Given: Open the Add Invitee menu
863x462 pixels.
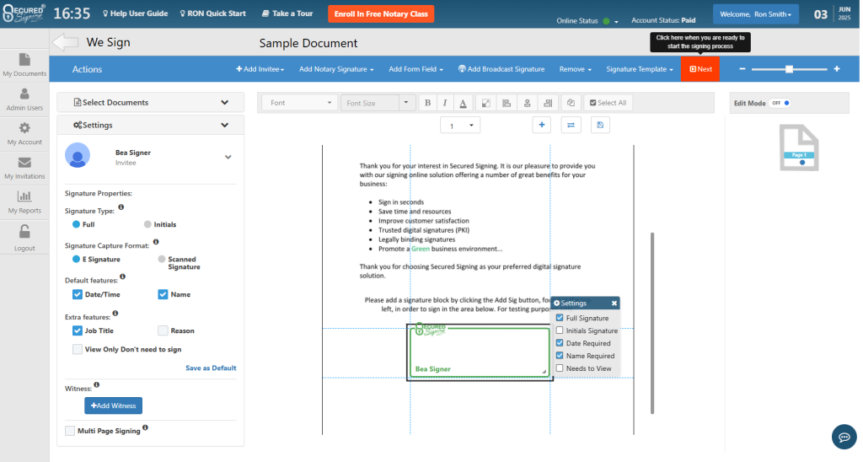Looking at the screenshot, I should 260,69.
